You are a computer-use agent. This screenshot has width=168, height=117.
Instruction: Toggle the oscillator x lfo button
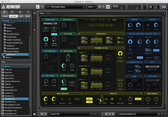coord(54,34)
